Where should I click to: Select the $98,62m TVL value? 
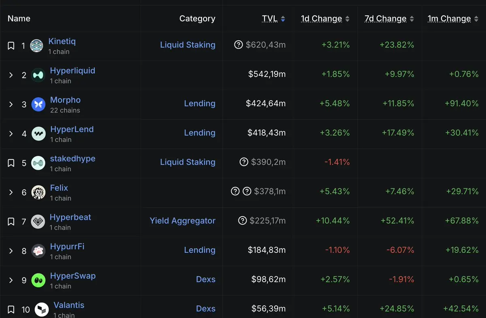click(269, 280)
